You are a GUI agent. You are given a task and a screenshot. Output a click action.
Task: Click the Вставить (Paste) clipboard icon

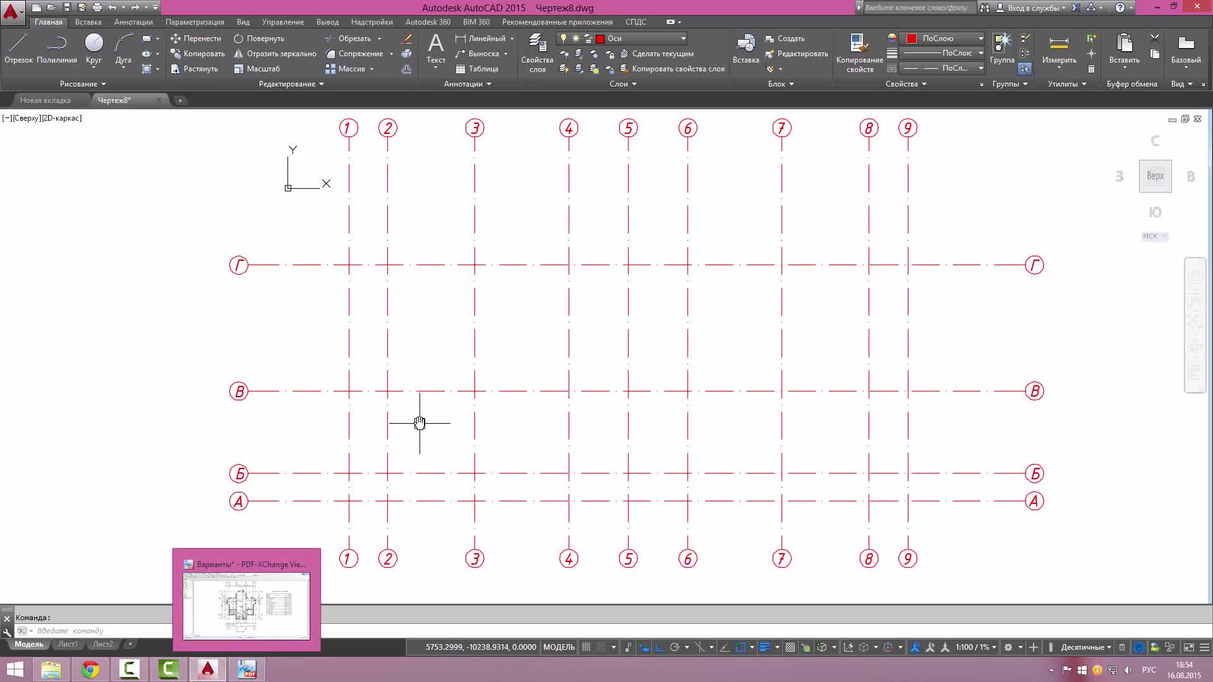tap(1124, 44)
